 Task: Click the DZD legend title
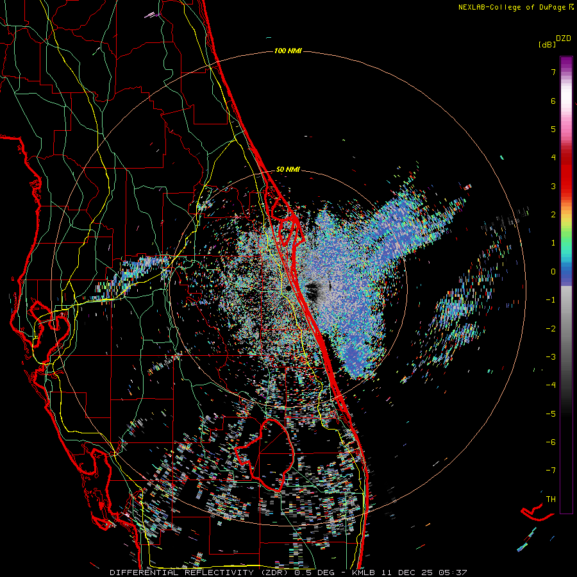pyautogui.click(x=564, y=38)
